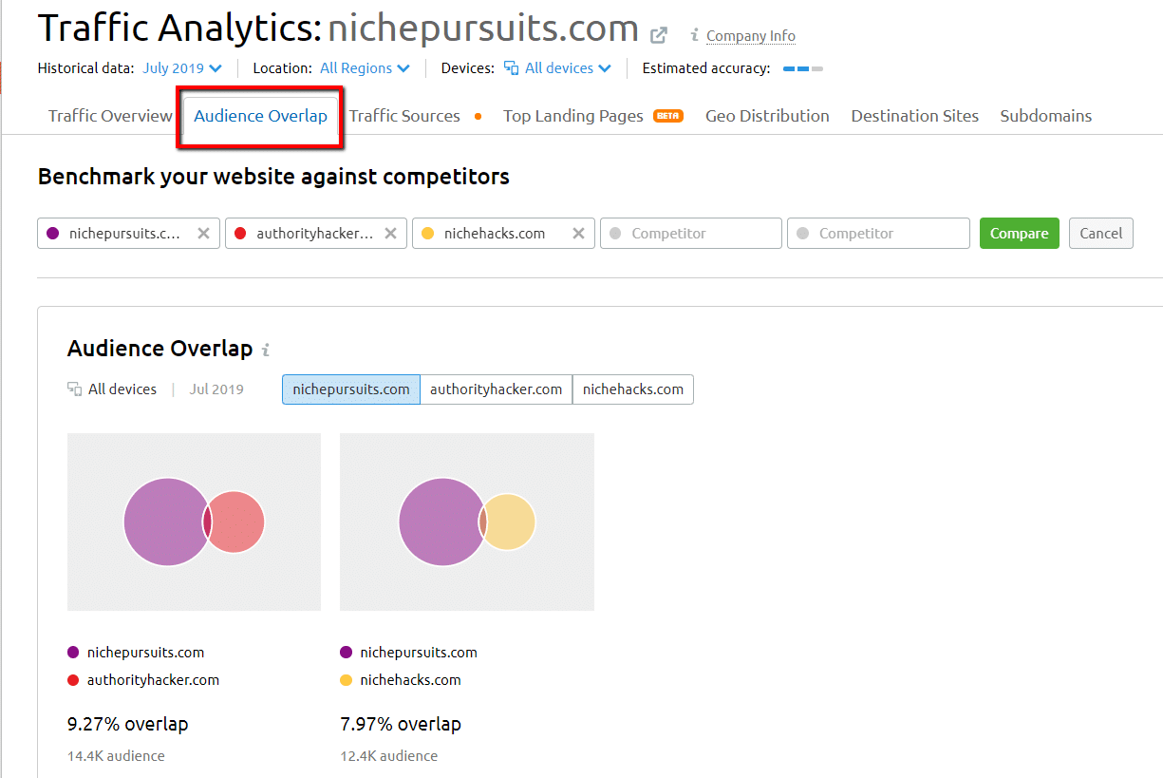Remove authorityhacker from the competitor field

coord(390,234)
